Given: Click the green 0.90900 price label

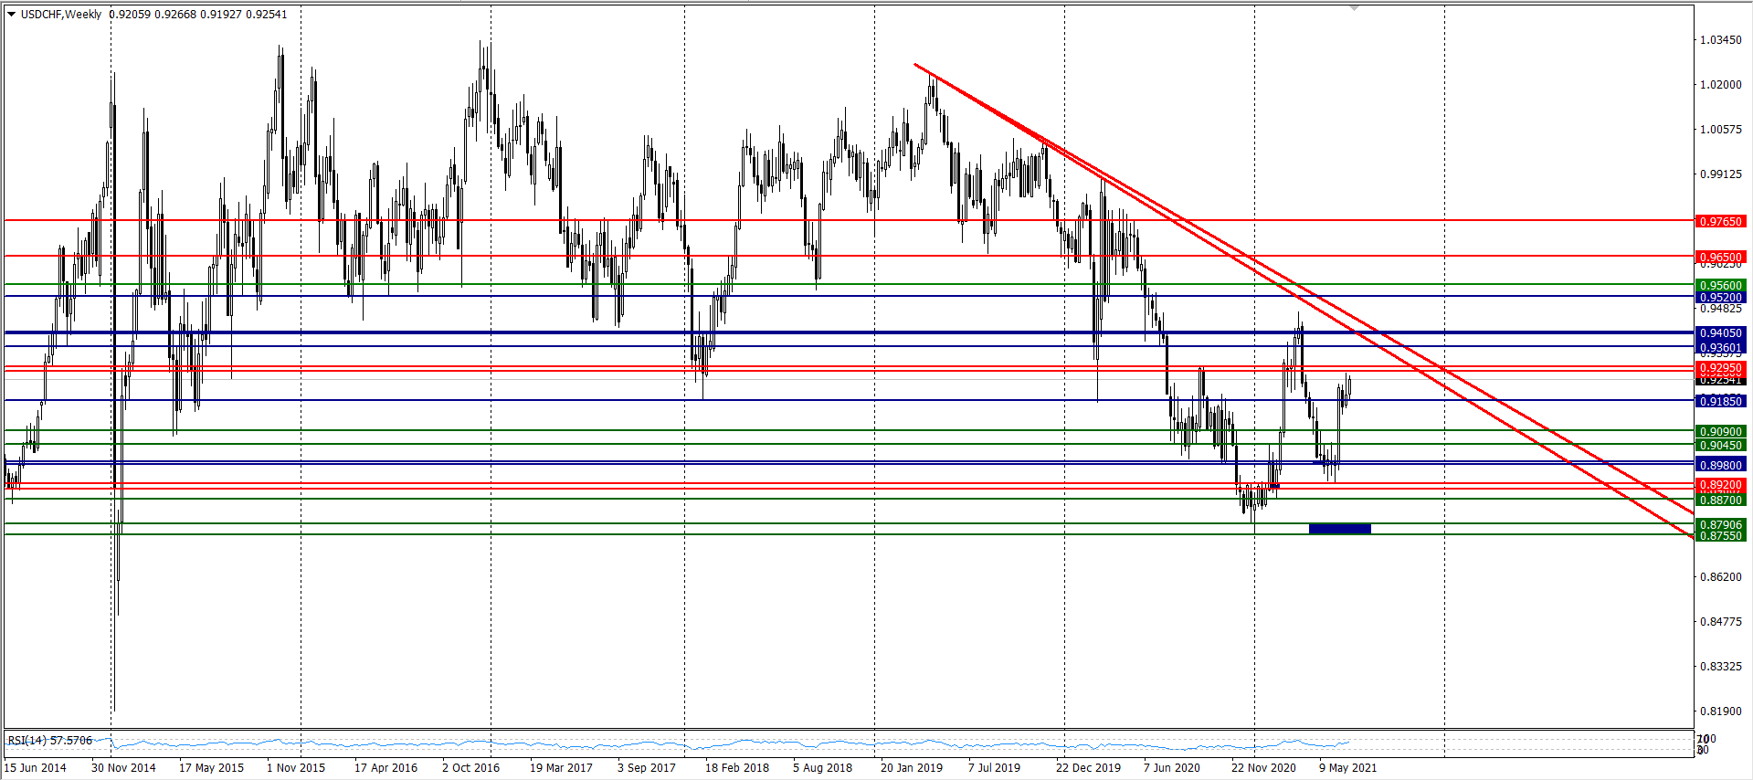Looking at the screenshot, I should pos(1720,431).
